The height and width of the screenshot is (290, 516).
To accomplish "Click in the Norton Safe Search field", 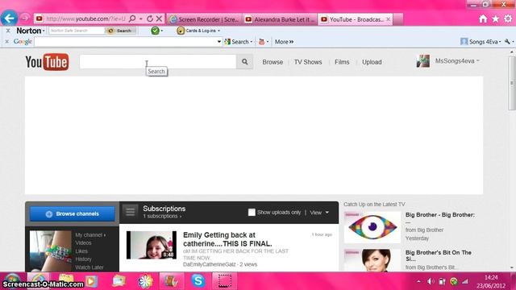I will pyautogui.click(x=77, y=31).
